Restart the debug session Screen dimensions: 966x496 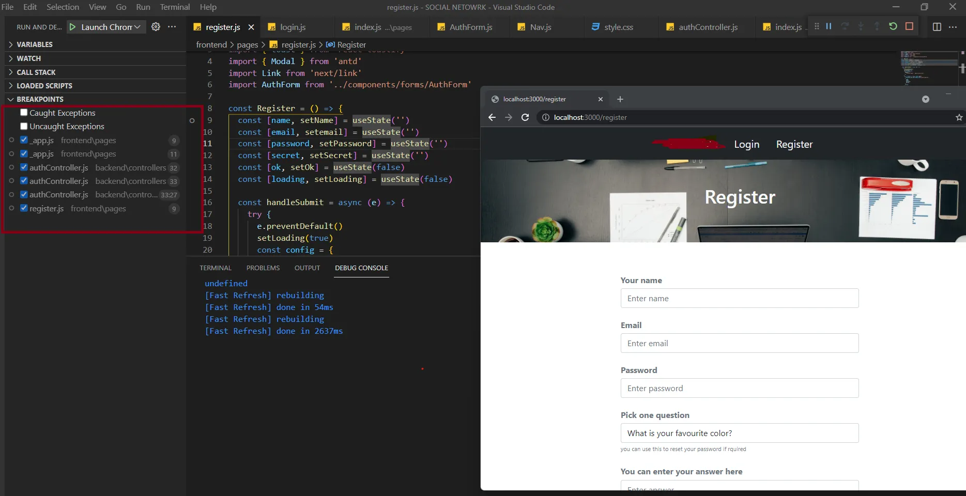pyautogui.click(x=893, y=26)
